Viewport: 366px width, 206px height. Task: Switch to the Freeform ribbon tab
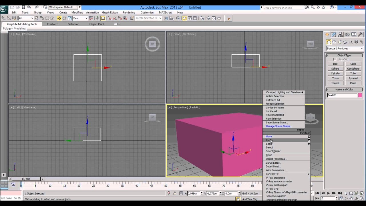coord(53,24)
